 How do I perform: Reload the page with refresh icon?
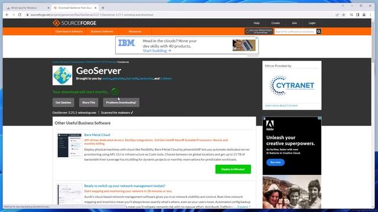tap(19, 15)
